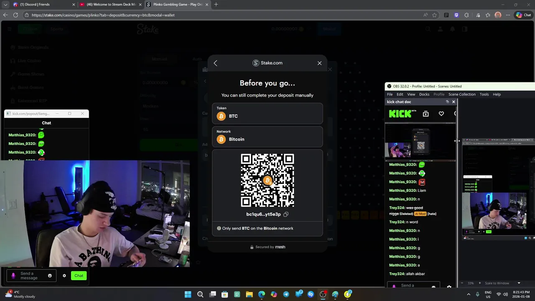Screen dimensions: 535x301
Task: Open the OBS File menu
Action: coord(390,94)
